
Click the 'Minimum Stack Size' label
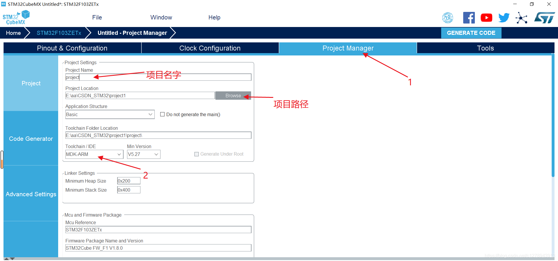click(x=86, y=190)
